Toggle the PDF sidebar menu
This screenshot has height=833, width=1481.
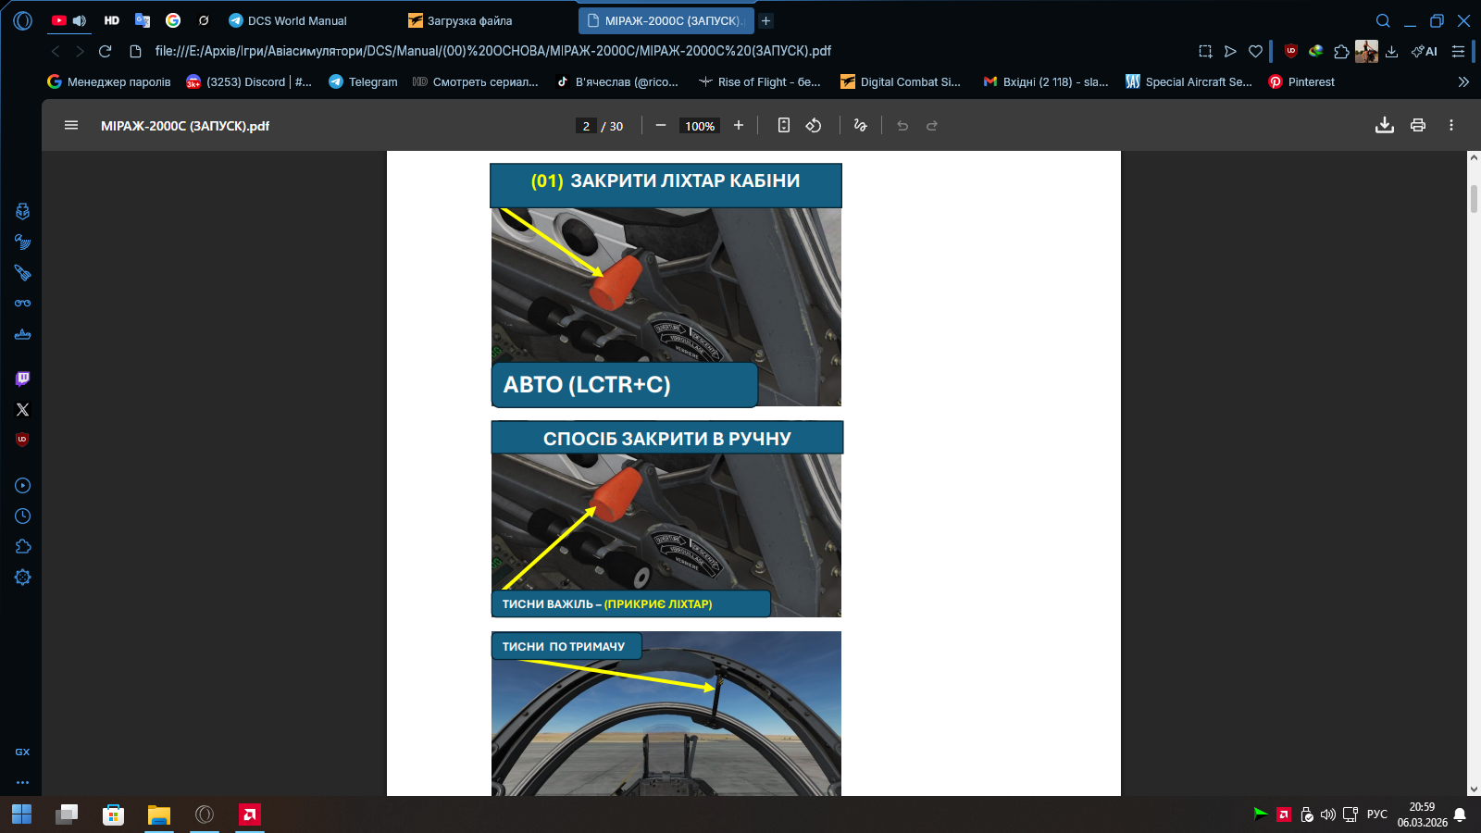(x=71, y=126)
